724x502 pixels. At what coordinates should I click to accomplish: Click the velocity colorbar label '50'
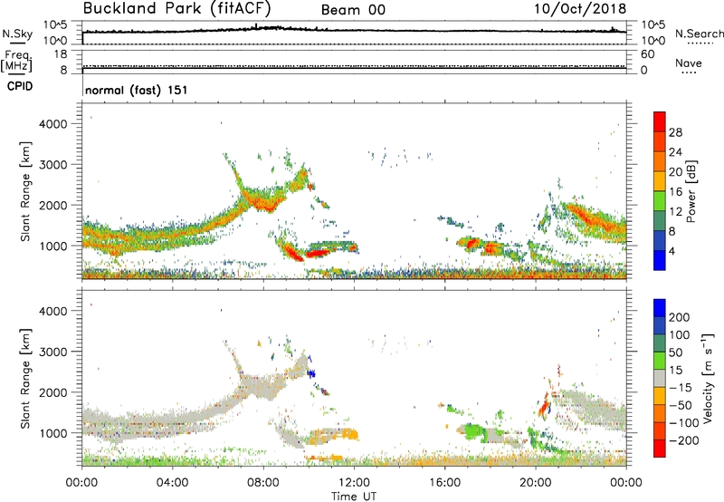[676, 352]
